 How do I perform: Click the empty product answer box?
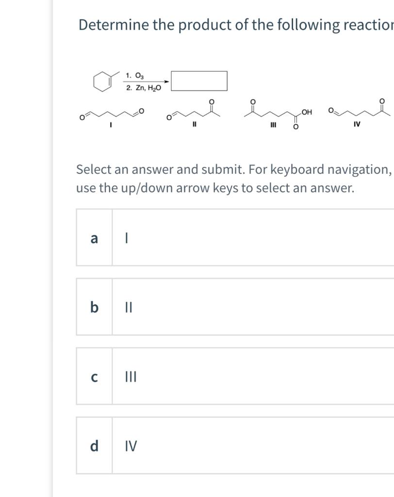[199, 81]
